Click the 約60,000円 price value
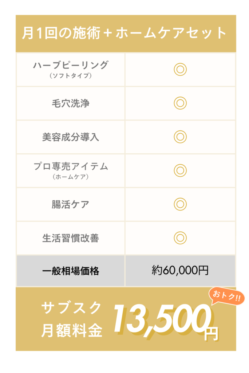Screen dimensions: 249x373 click(180, 271)
